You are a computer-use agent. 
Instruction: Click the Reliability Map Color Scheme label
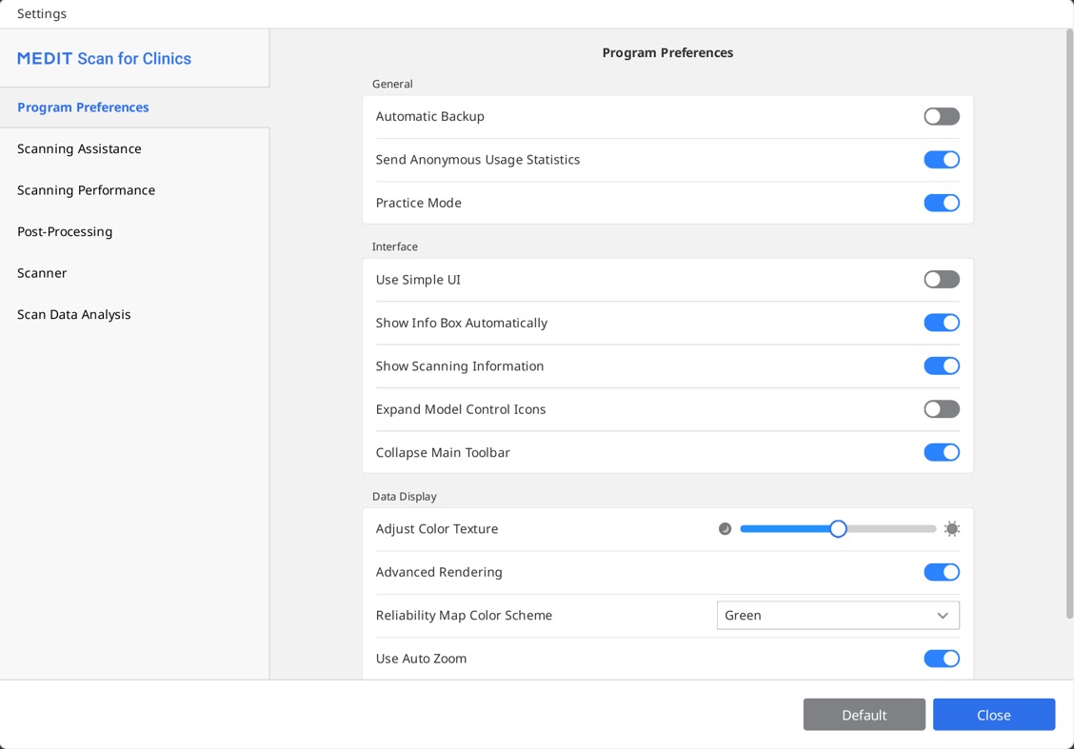[464, 616]
